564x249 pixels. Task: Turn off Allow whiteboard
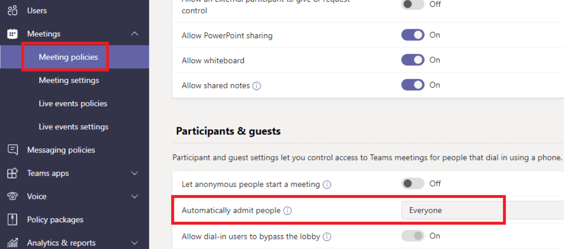(413, 60)
